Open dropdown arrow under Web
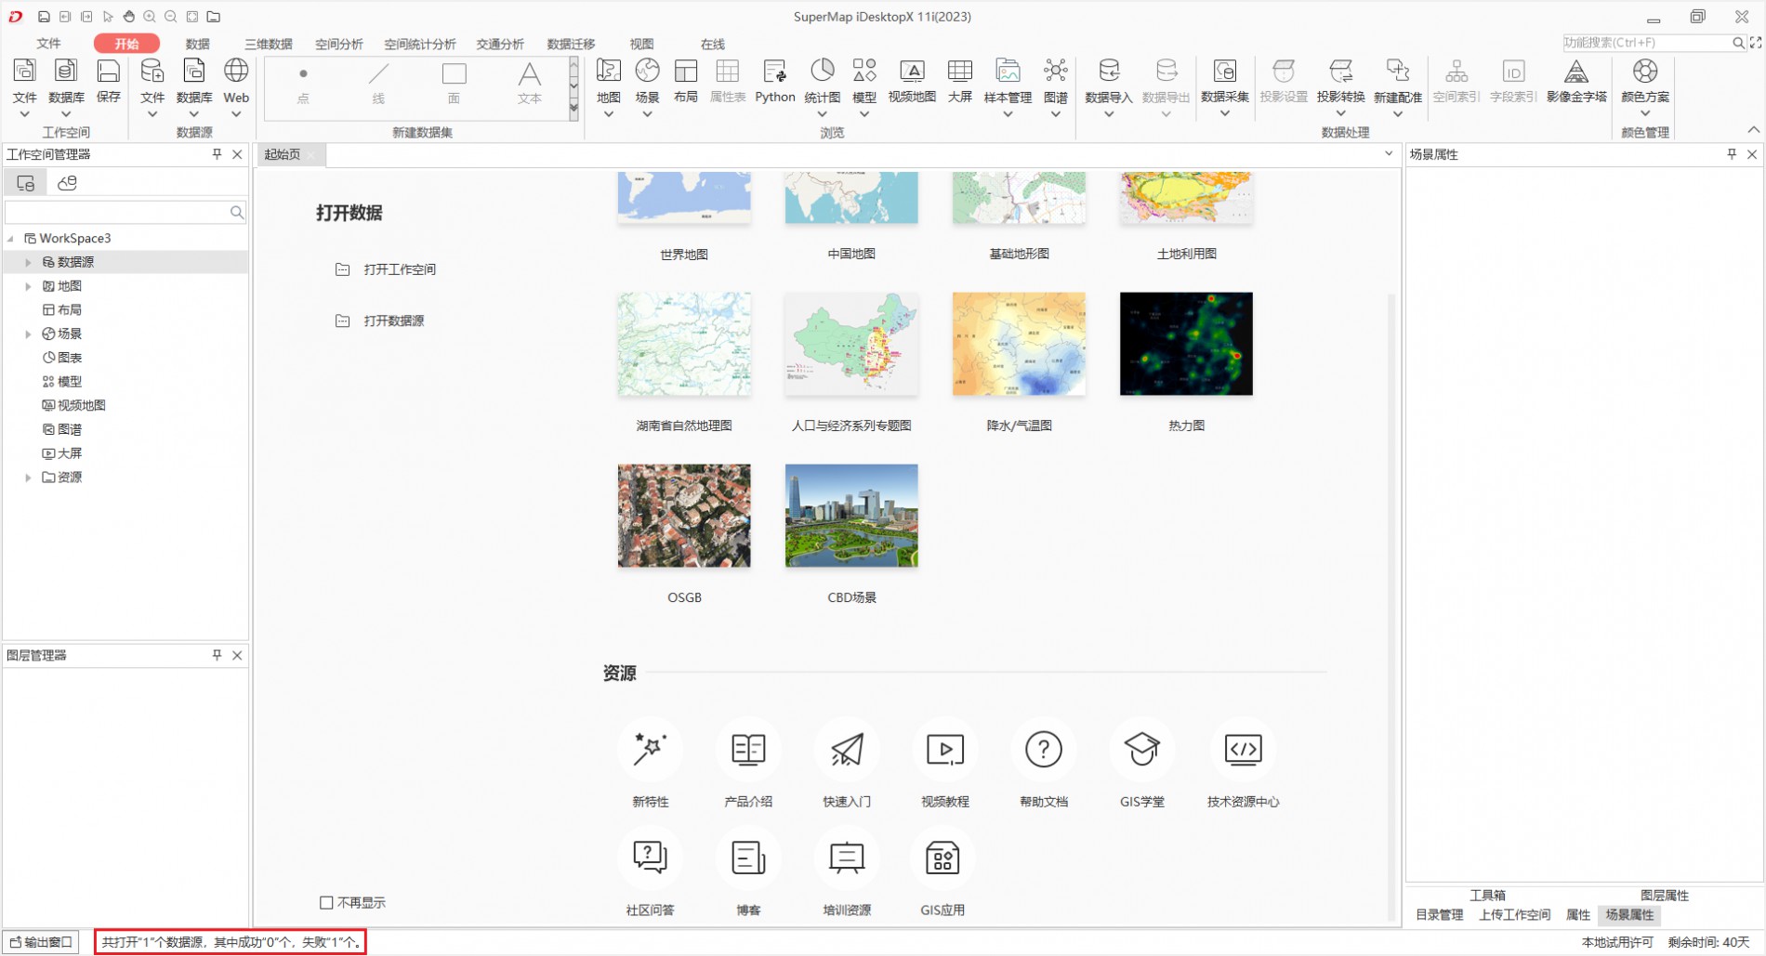The width and height of the screenshot is (1766, 956). (x=236, y=114)
